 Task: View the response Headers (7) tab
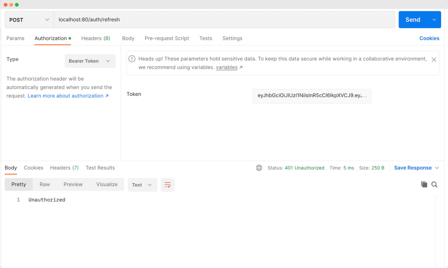tap(64, 168)
